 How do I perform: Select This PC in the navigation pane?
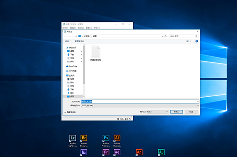point(70,76)
